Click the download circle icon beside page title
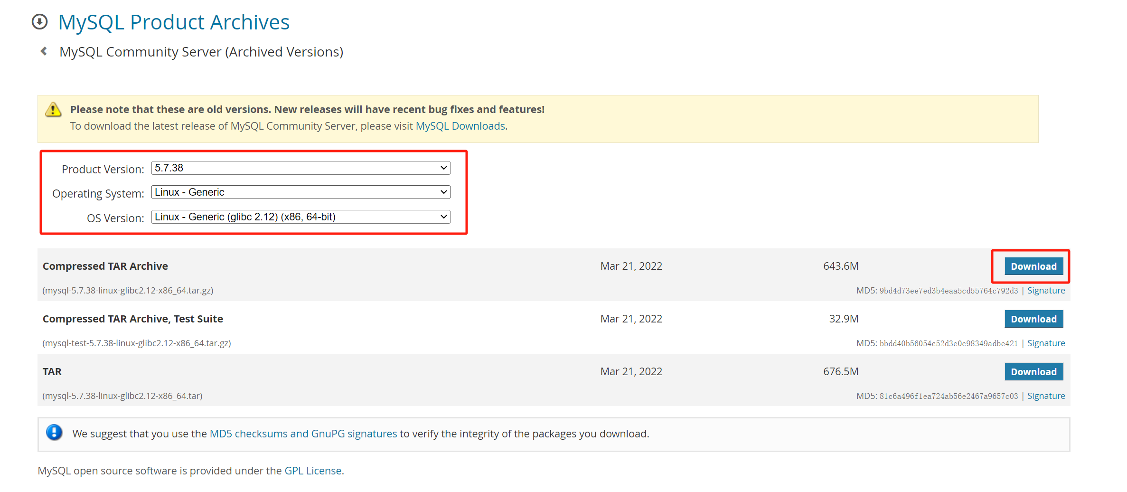The height and width of the screenshot is (492, 1127). [x=40, y=22]
